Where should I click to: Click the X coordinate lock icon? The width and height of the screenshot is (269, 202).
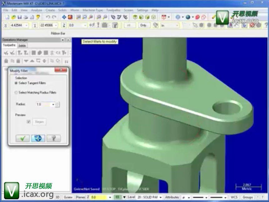(6, 25)
